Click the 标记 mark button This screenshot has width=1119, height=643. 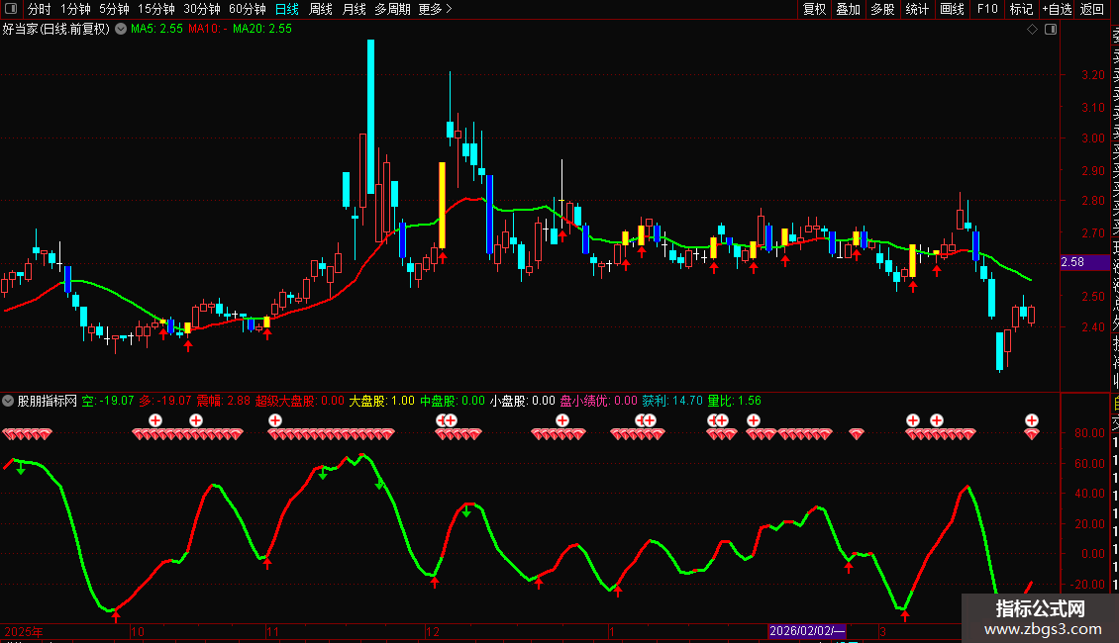click(x=1021, y=9)
